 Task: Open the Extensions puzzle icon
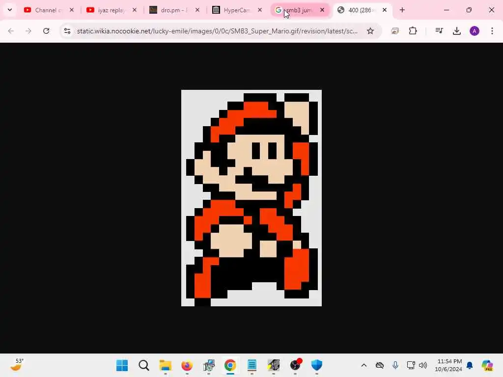(x=413, y=31)
